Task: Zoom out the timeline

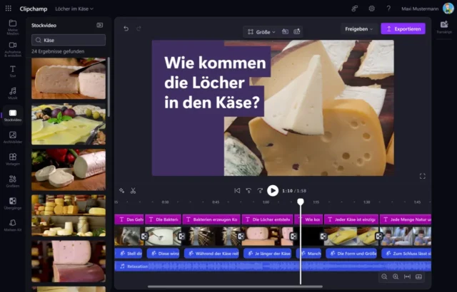Action: [384, 276]
